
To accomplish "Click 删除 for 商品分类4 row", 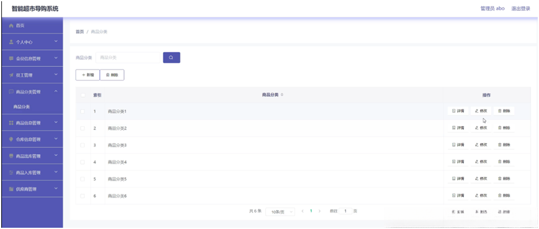I will (504, 162).
